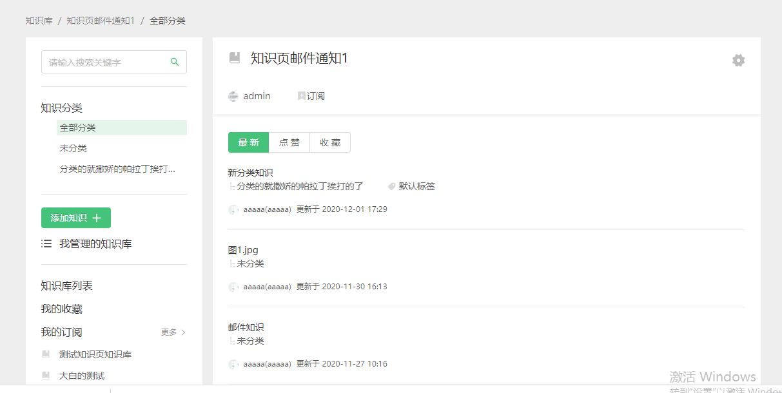Click the list icon beside 我管理的知识库

[x=46, y=244]
